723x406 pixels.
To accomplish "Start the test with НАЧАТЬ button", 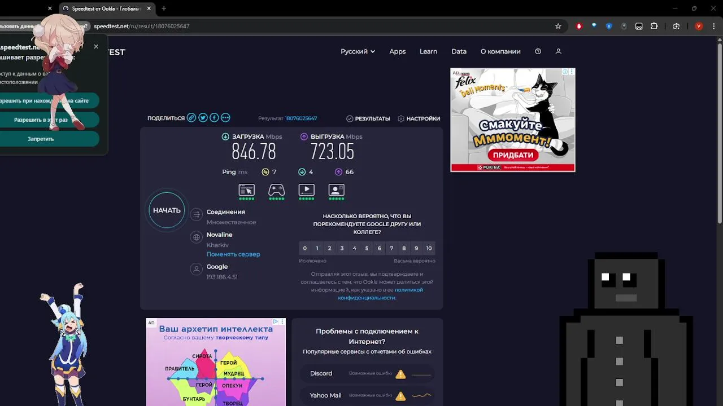I will (167, 210).
